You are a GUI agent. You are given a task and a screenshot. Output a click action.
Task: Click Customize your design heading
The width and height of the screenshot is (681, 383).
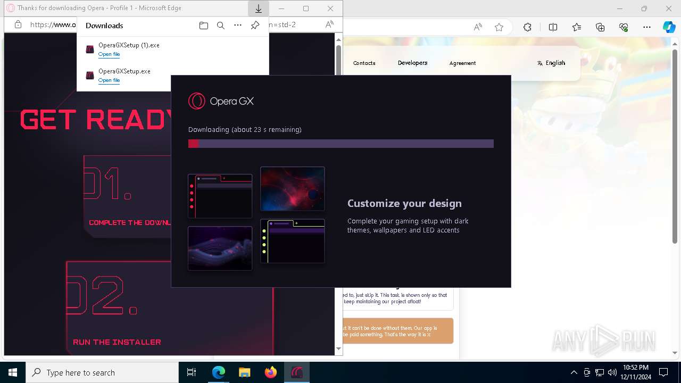(x=404, y=203)
